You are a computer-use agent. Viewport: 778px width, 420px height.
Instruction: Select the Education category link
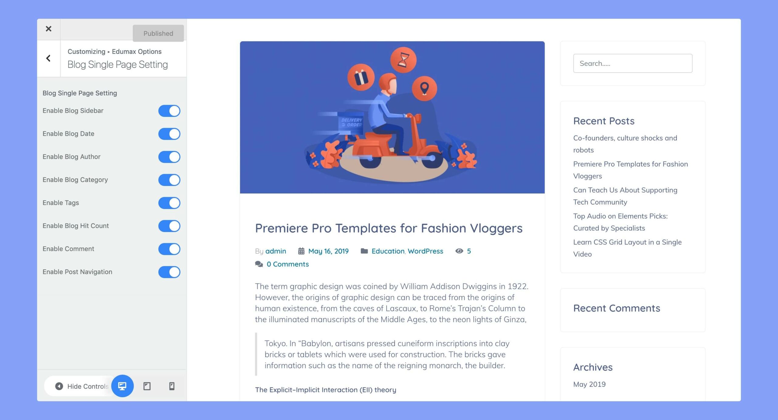(x=388, y=251)
